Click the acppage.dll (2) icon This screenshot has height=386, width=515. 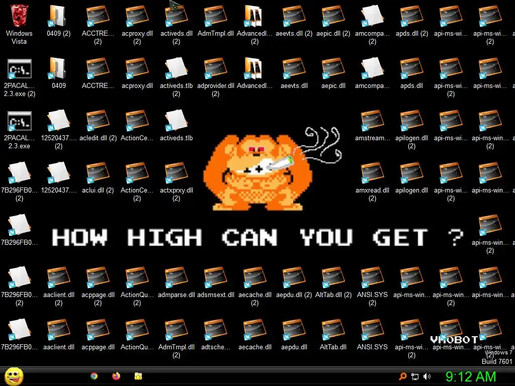[x=98, y=277]
